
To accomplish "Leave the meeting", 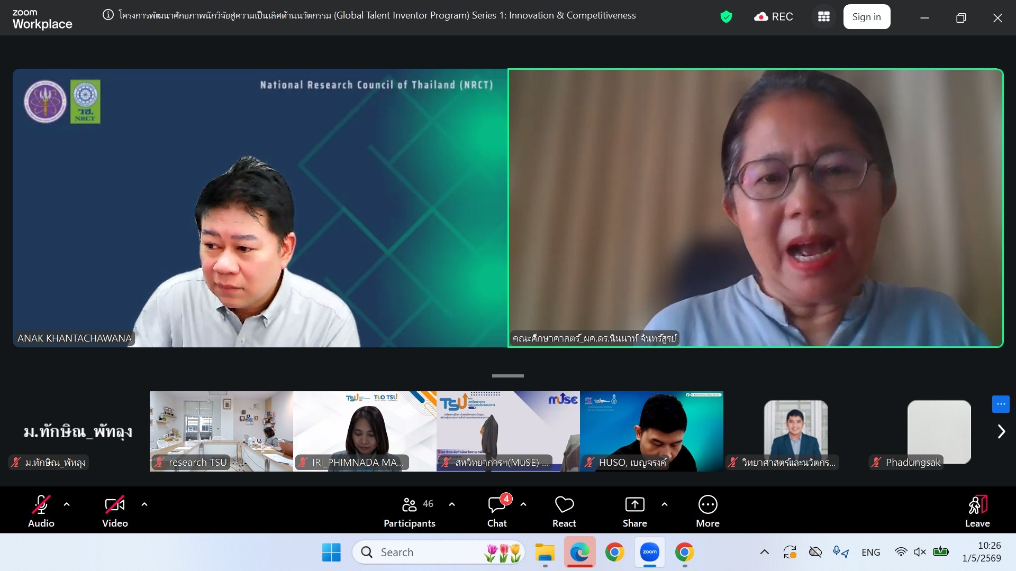I will coord(977,511).
